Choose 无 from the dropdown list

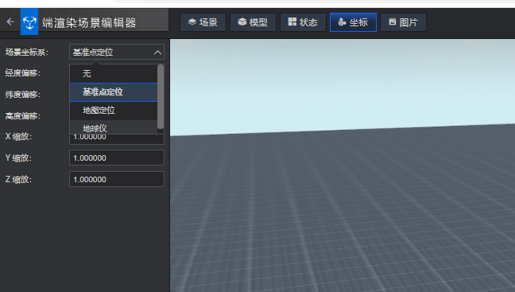tap(114, 74)
